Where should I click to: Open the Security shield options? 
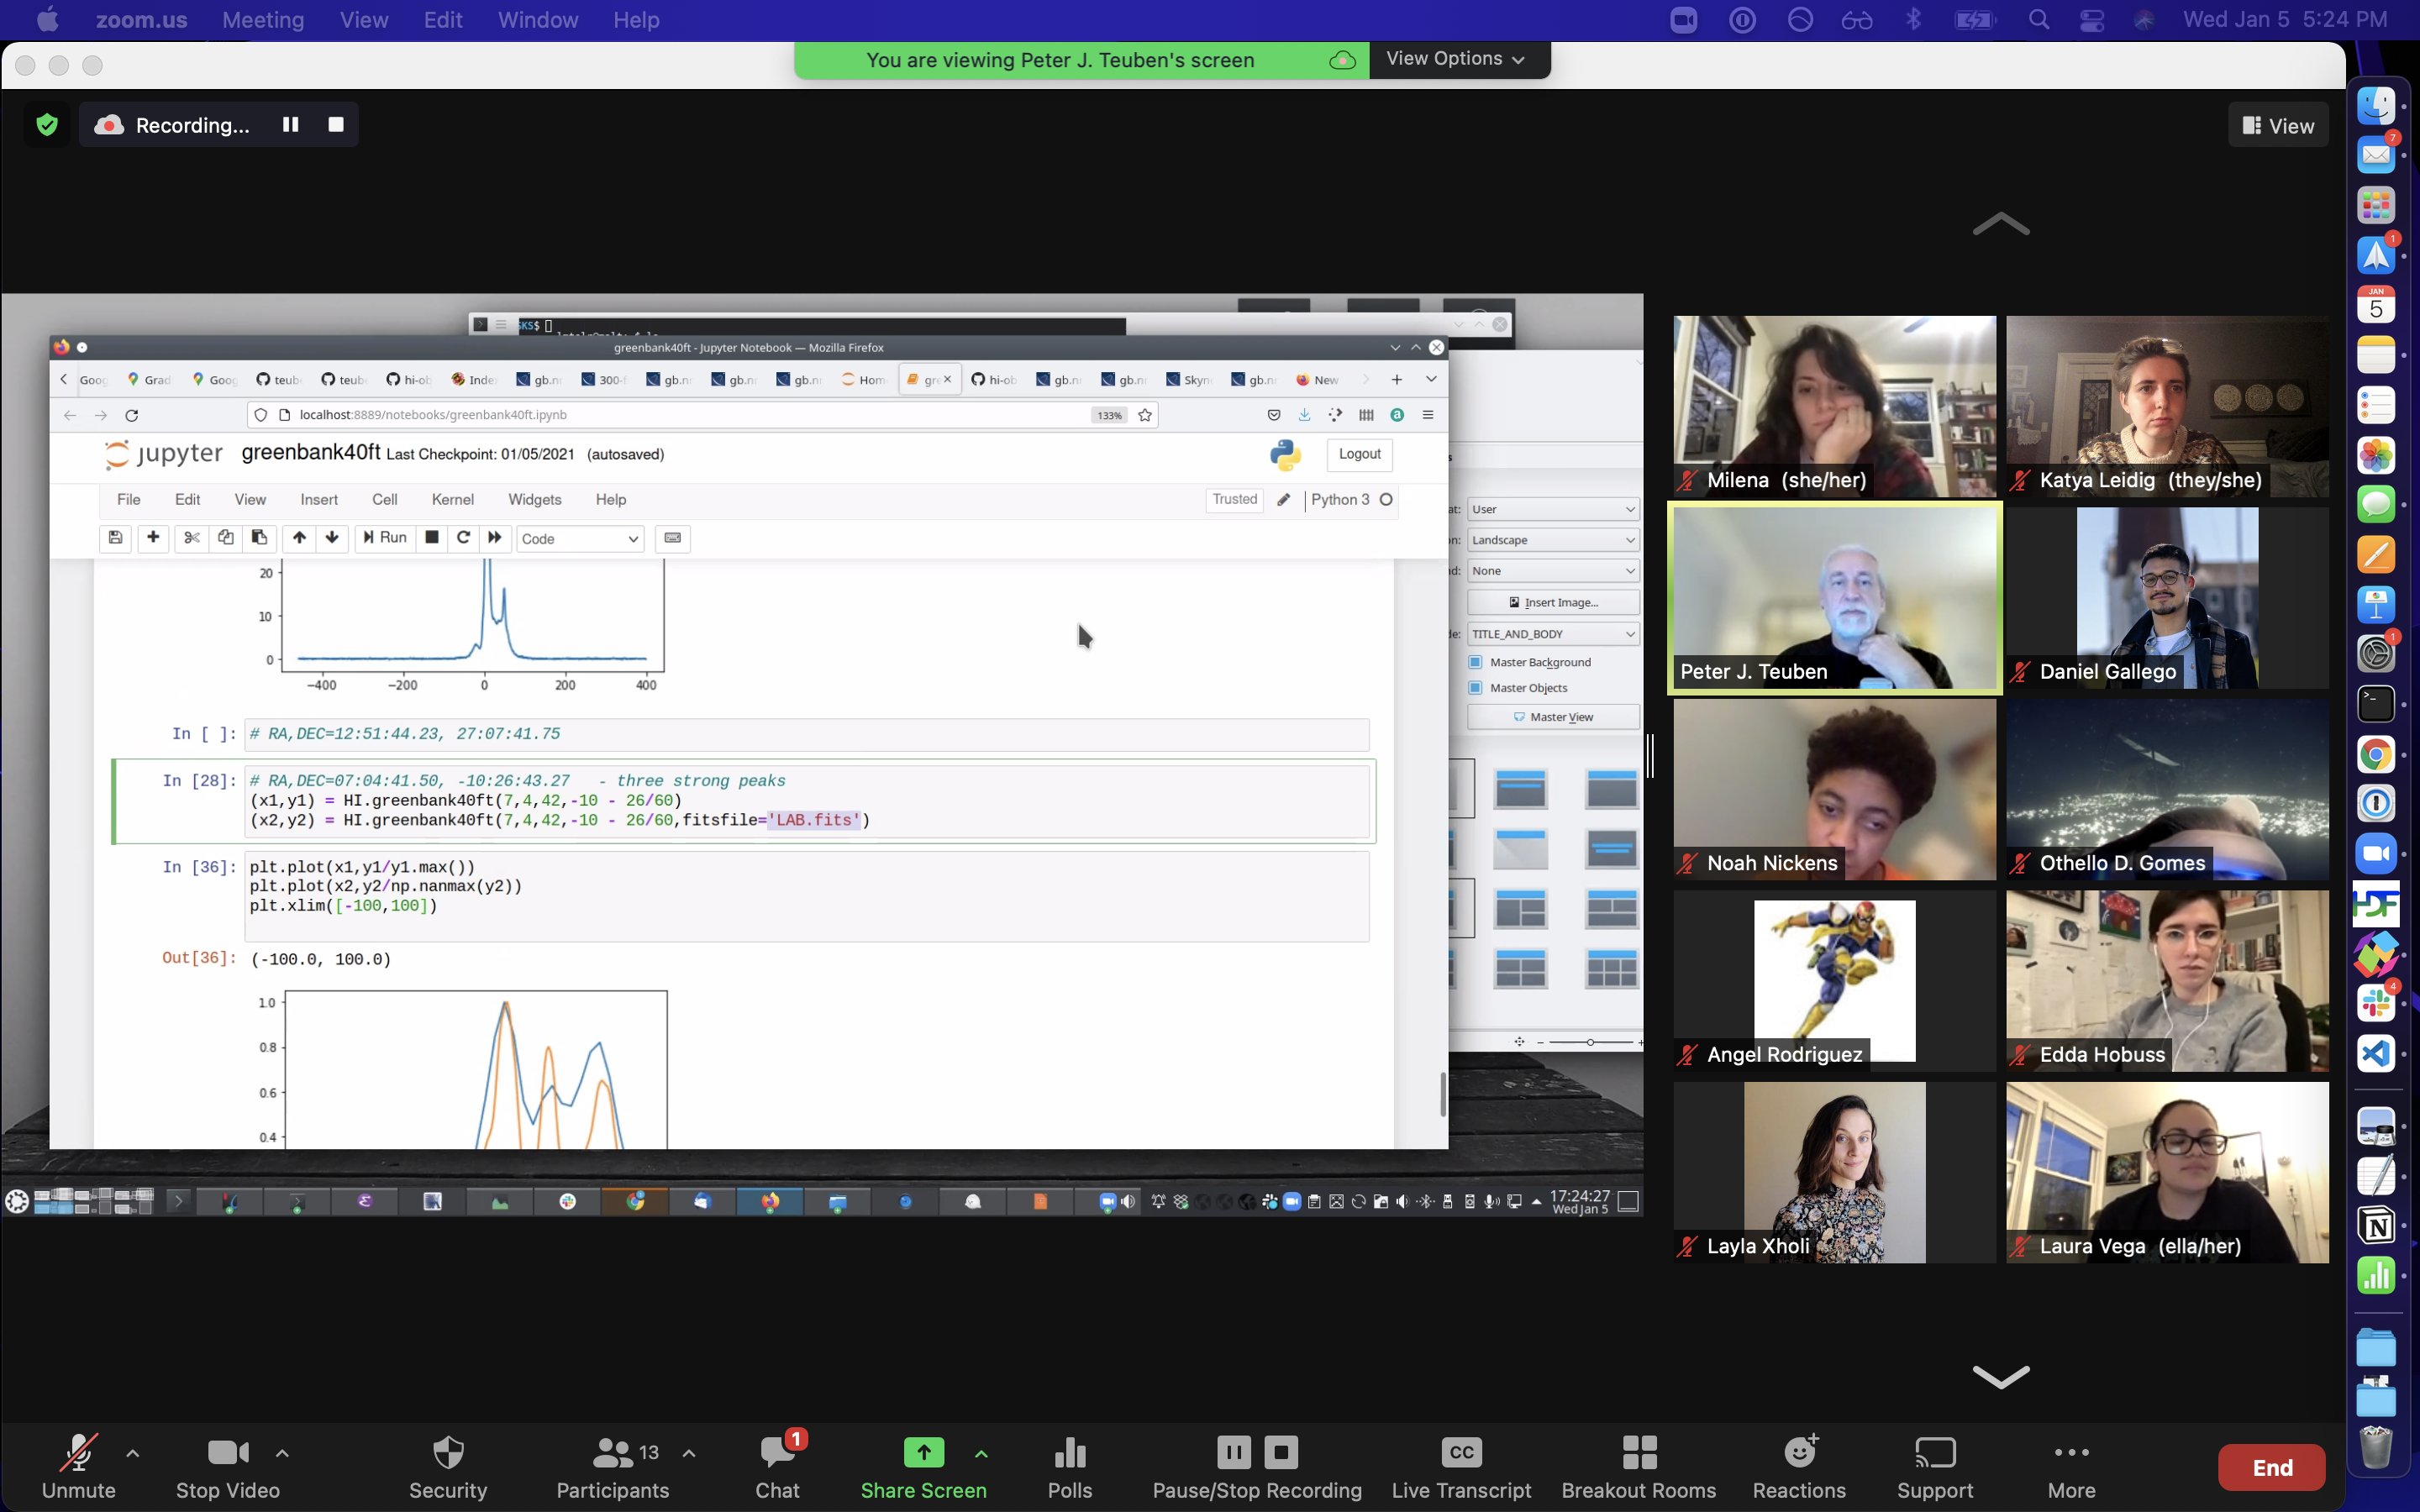coord(448,1465)
